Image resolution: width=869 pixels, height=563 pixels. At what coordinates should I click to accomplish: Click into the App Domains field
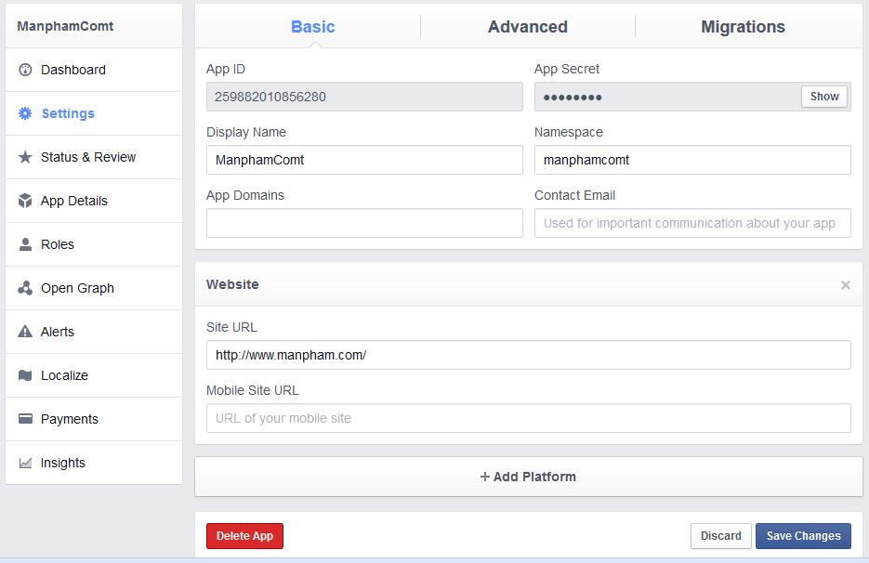pos(364,223)
